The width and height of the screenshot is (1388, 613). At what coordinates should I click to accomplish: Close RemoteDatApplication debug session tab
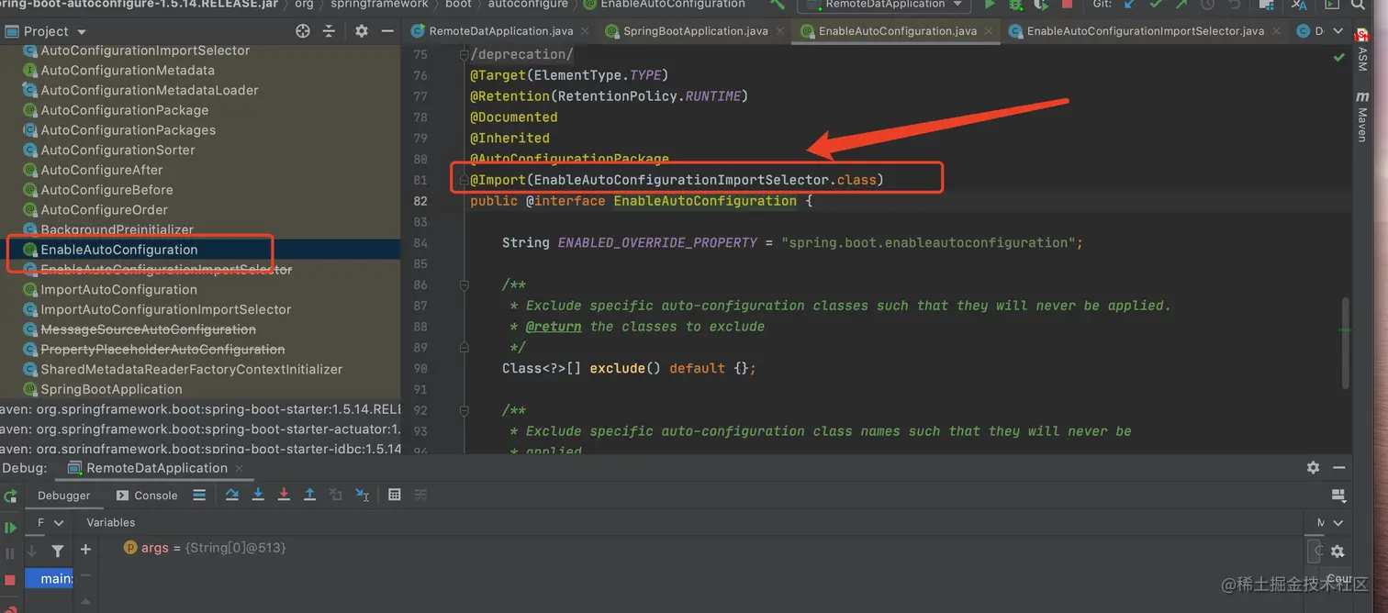click(x=241, y=468)
